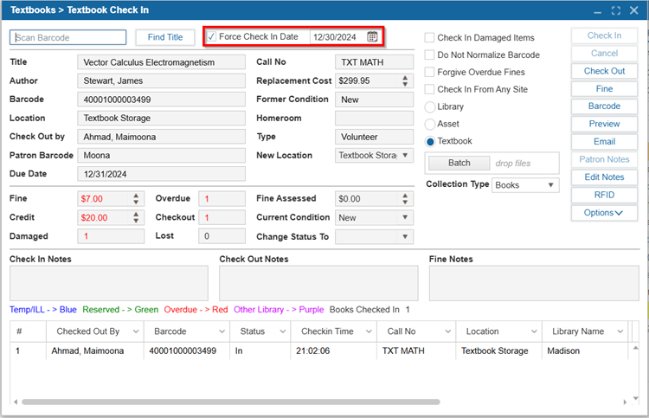Open the Status column header dropdown
Viewport: 649px width, 418px height.
[283, 331]
